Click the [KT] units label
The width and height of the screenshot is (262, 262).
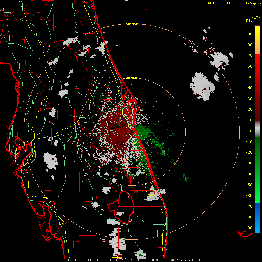(248, 20)
